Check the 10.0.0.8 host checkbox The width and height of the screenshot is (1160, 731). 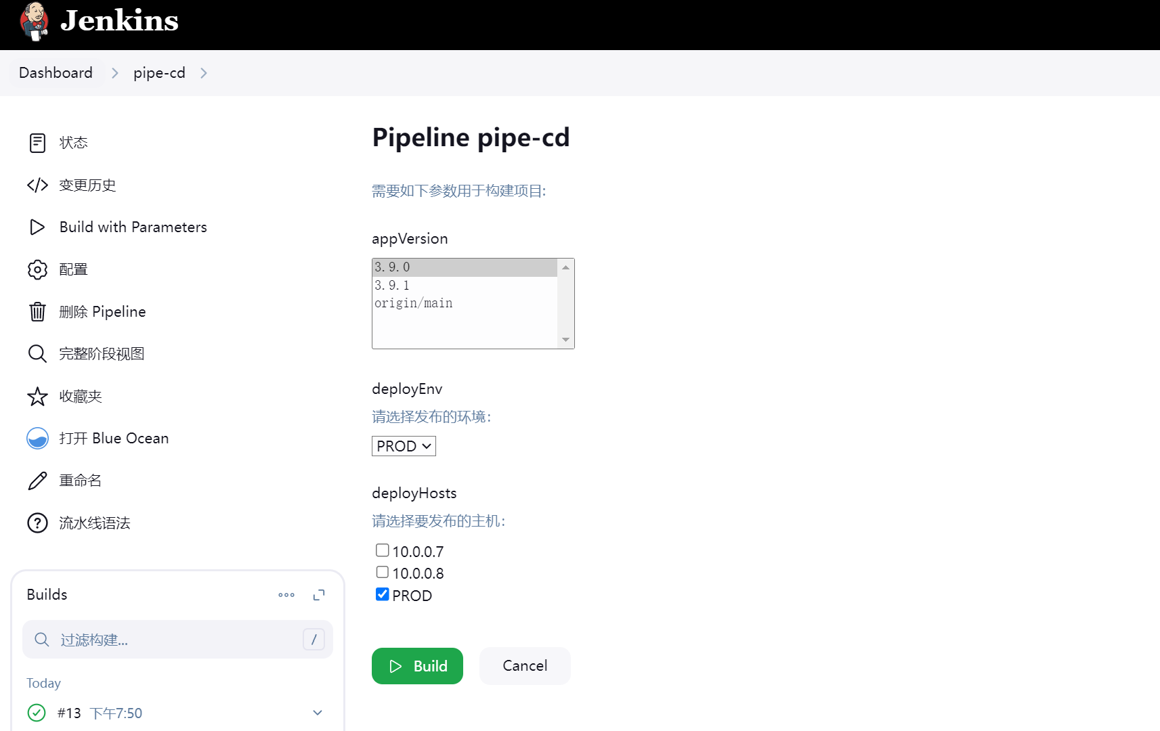383,572
